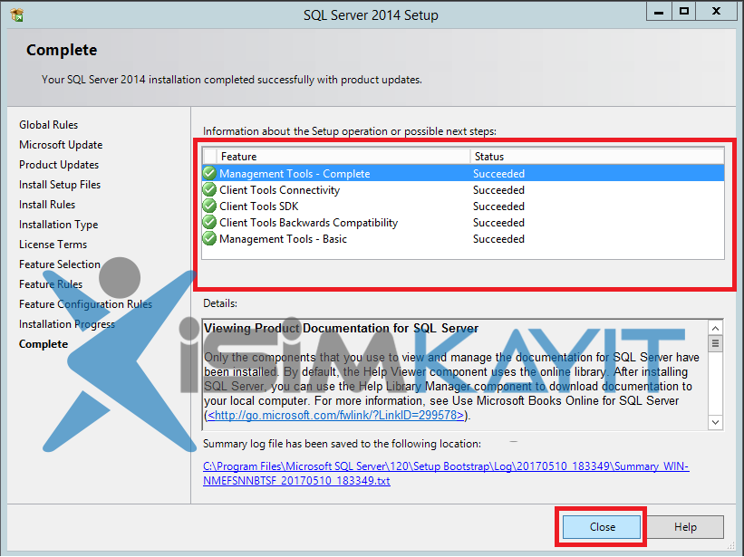Click the Global Rules step
This screenshot has height=557, width=744.
[x=48, y=125]
